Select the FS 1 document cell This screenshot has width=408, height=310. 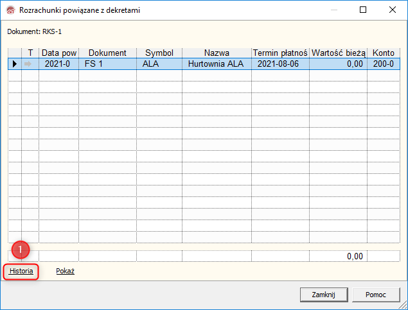107,64
